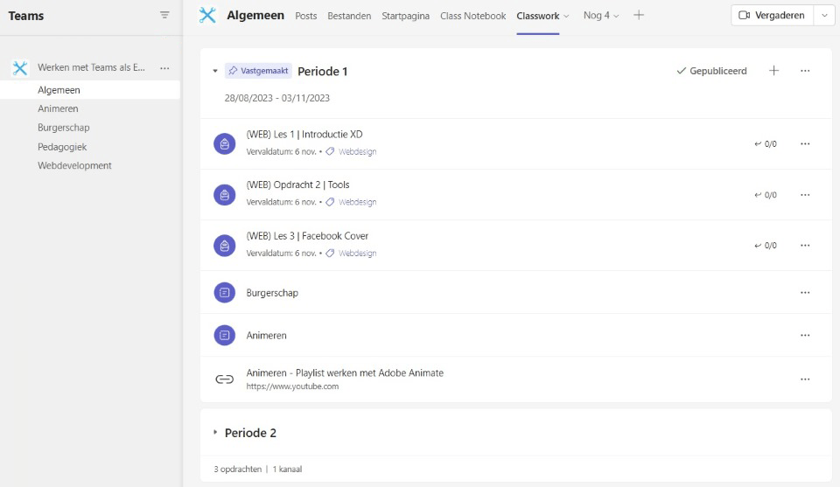Collapse the Periode 1 module
The image size is (840, 487).
215,71
